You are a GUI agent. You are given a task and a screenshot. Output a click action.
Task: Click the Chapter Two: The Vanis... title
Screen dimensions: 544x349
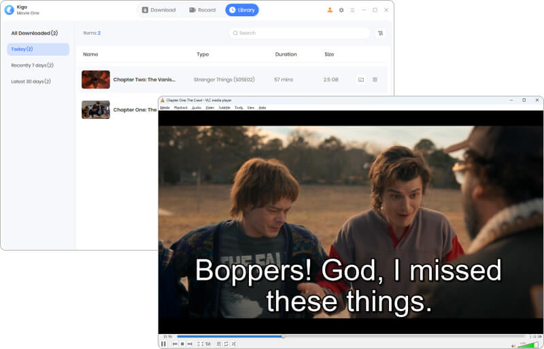[144, 79]
